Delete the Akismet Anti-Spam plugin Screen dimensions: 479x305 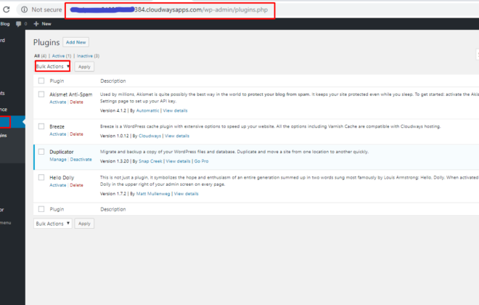(x=76, y=102)
